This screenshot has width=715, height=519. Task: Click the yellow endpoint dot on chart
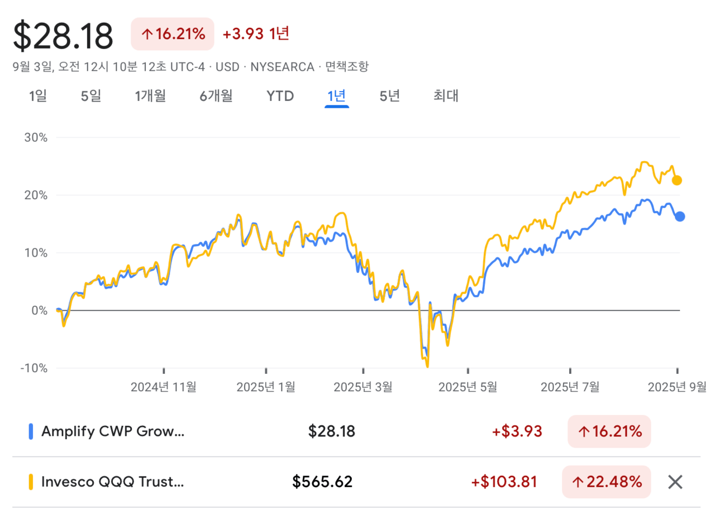676,180
